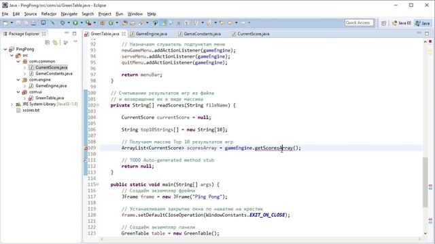Screen dimensions: 435x244
Task: Open the Run configurations dropdown arrow
Action: point(82,23)
